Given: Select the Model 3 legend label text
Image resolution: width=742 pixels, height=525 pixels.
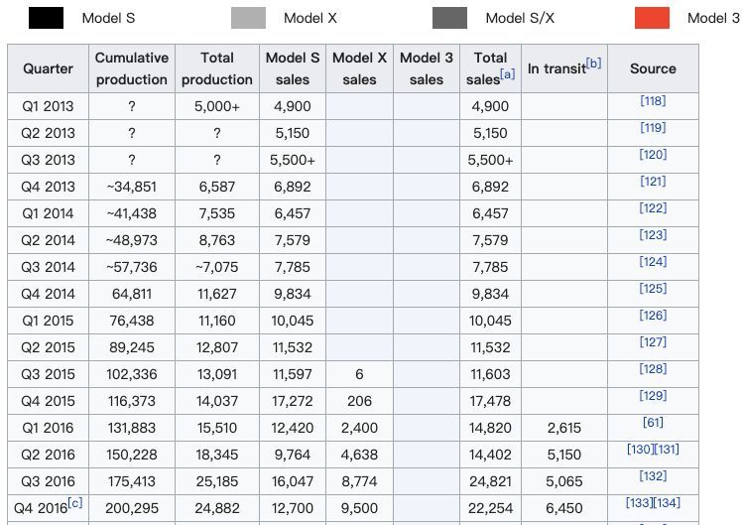Looking at the screenshot, I should (713, 18).
